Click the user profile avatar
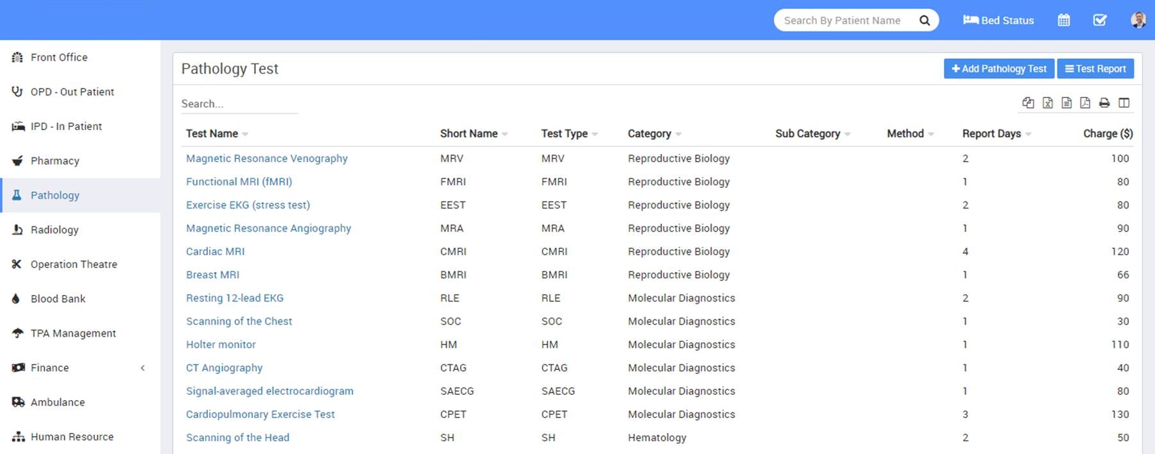The height and width of the screenshot is (454, 1155). 1138,21
